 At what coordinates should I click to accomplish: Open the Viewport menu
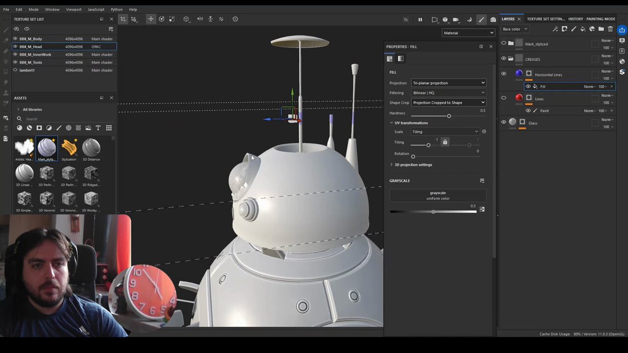click(73, 9)
